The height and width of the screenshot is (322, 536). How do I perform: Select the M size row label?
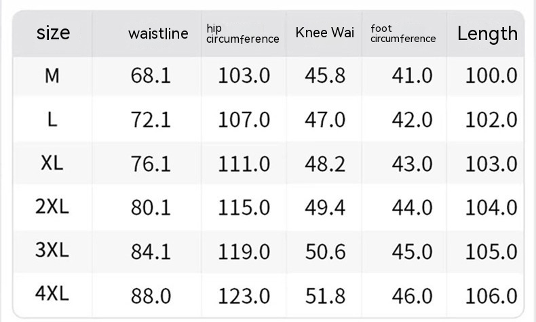(52, 75)
